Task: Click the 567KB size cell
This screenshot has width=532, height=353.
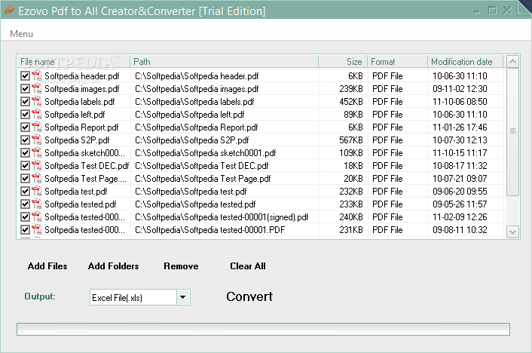Action: tap(351, 140)
